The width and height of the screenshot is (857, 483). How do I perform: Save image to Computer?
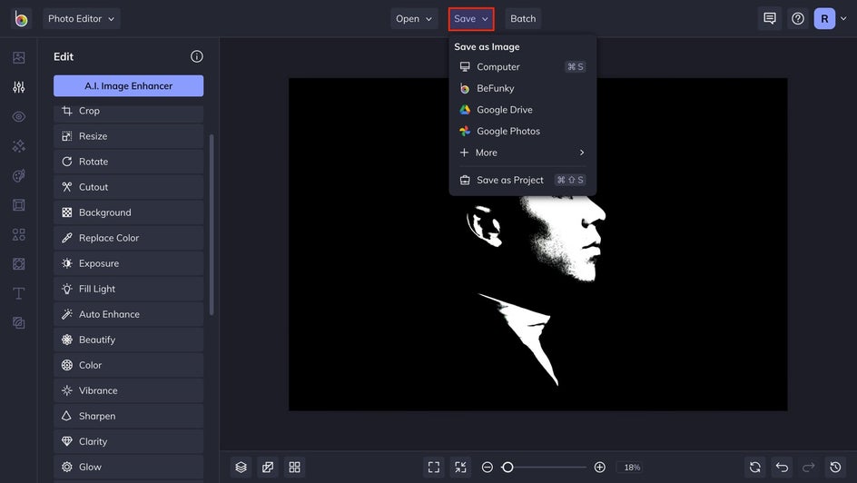pyautogui.click(x=523, y=66)
